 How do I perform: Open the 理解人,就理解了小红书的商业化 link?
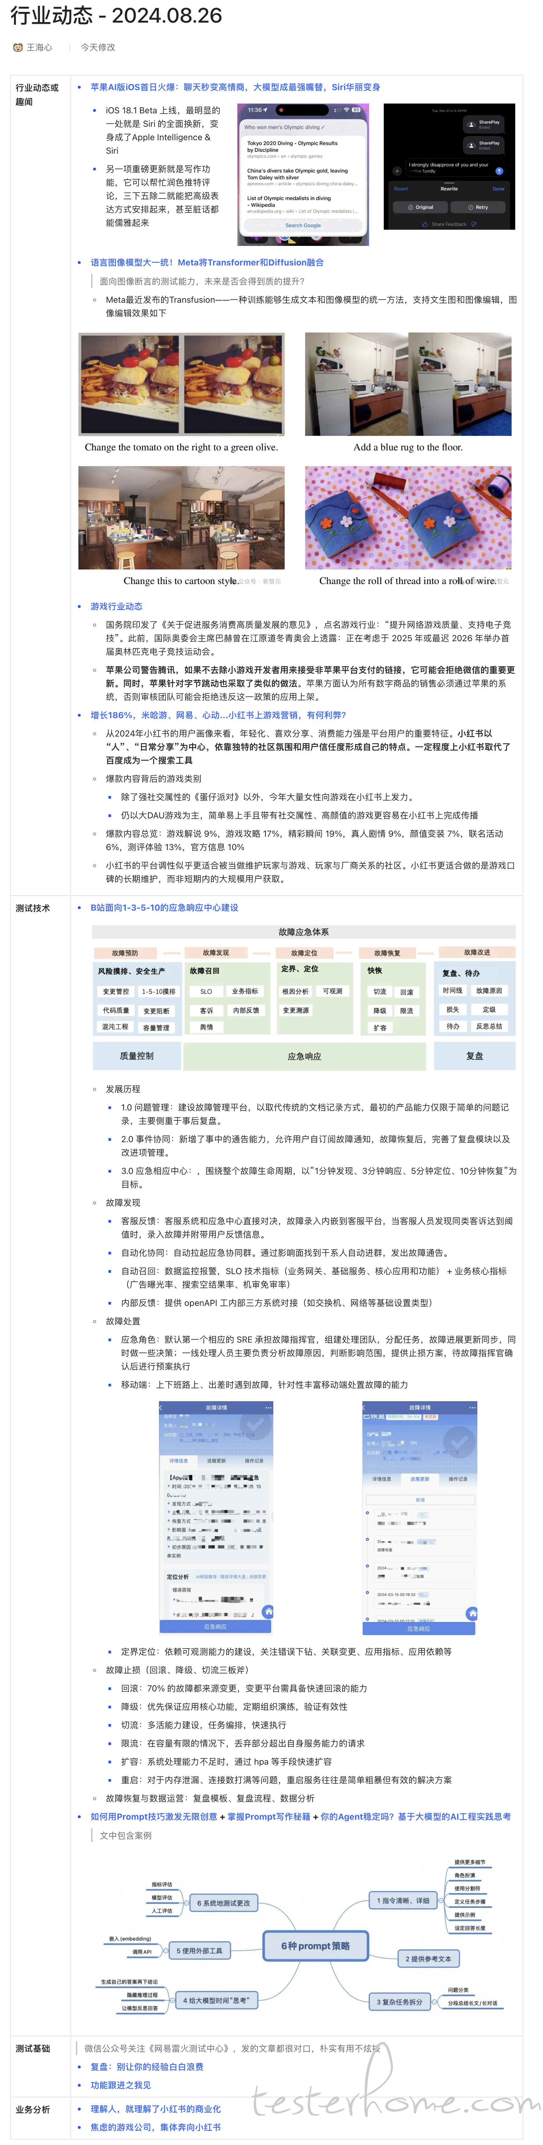click(x=156, y=2109)
